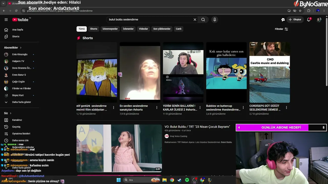Screen dimensions: 328x184
Task: Open File Explorer from the taskbar
Action: point(165,180)
